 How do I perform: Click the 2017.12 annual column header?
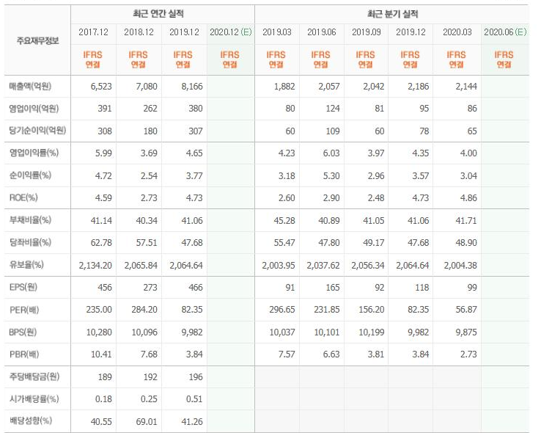pos(94,32)
